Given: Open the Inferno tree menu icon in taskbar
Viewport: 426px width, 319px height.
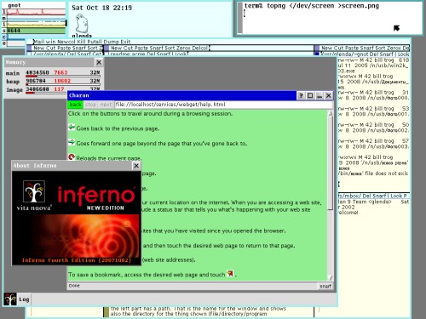Looking at the screenshot, I should [10, 299].
